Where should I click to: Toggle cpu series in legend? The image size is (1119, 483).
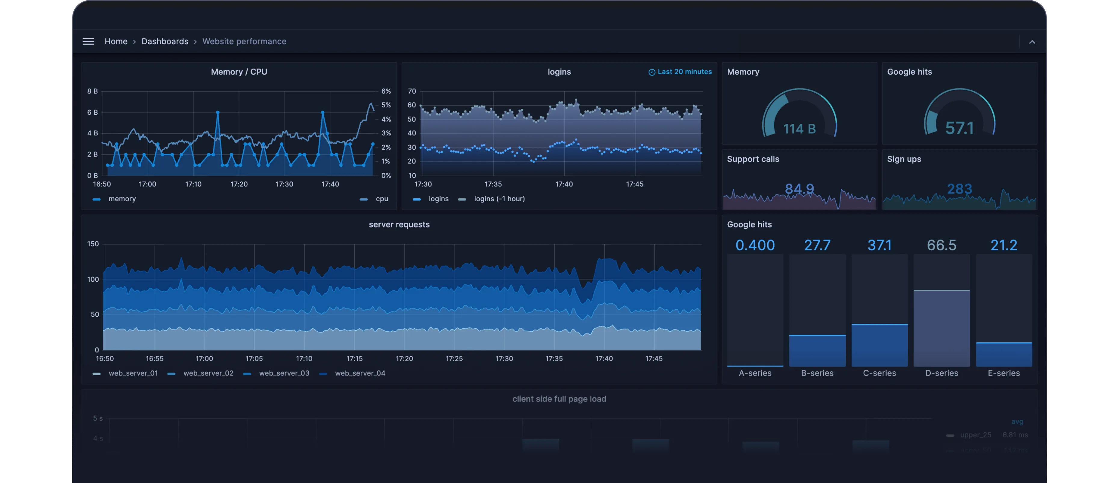pyautogui.click(x=381, y=199)
